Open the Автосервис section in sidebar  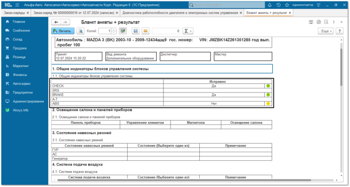(22, 84)
